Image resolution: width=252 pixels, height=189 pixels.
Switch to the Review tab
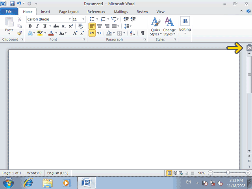142,11
